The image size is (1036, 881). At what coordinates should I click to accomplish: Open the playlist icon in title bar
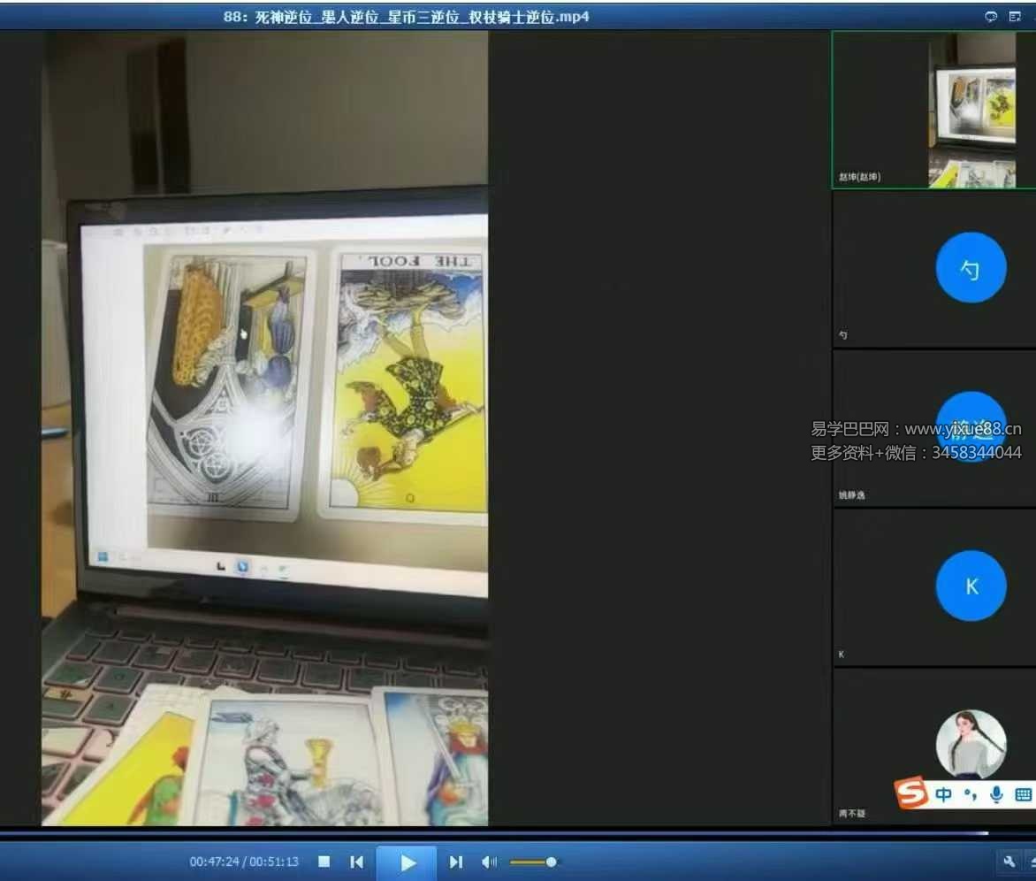[1015, 17]
